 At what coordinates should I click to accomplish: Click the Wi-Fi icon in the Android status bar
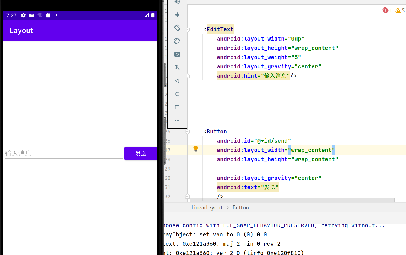pos(40,15)
